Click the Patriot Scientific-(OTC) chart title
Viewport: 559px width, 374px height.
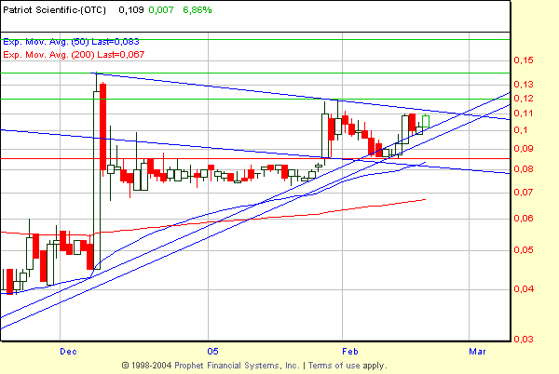tap(57, 10)
